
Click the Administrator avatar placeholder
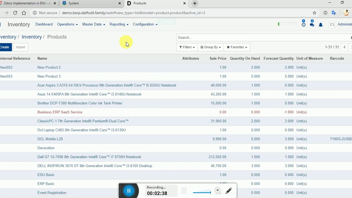click(332, 24)
